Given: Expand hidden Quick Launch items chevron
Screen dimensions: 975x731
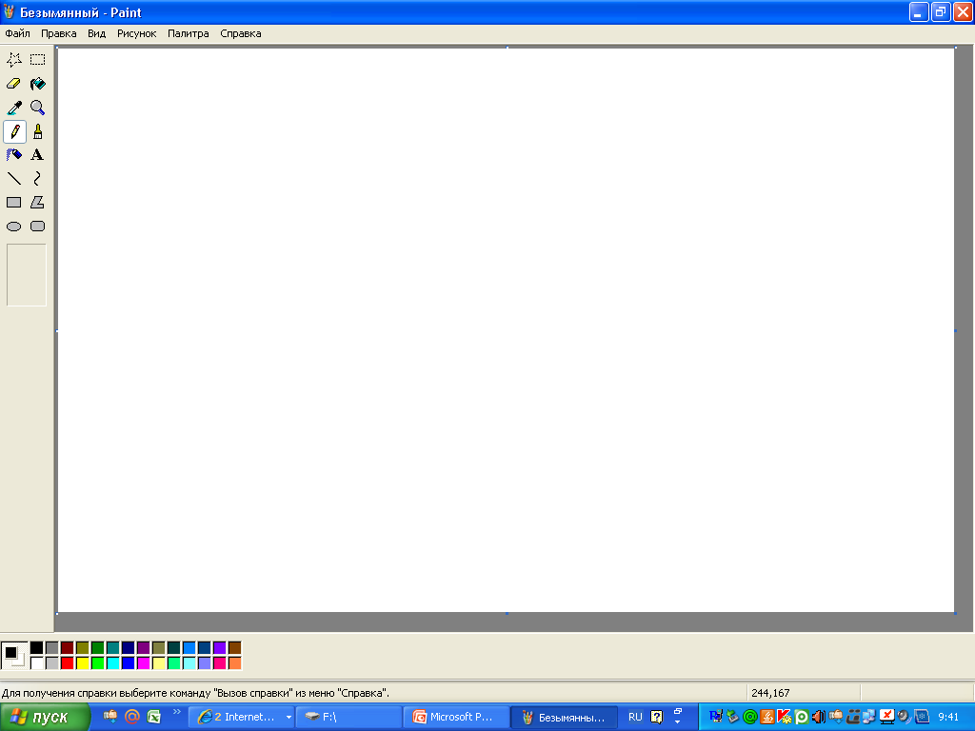Looking at the screenshot, I should pos(176,712).
